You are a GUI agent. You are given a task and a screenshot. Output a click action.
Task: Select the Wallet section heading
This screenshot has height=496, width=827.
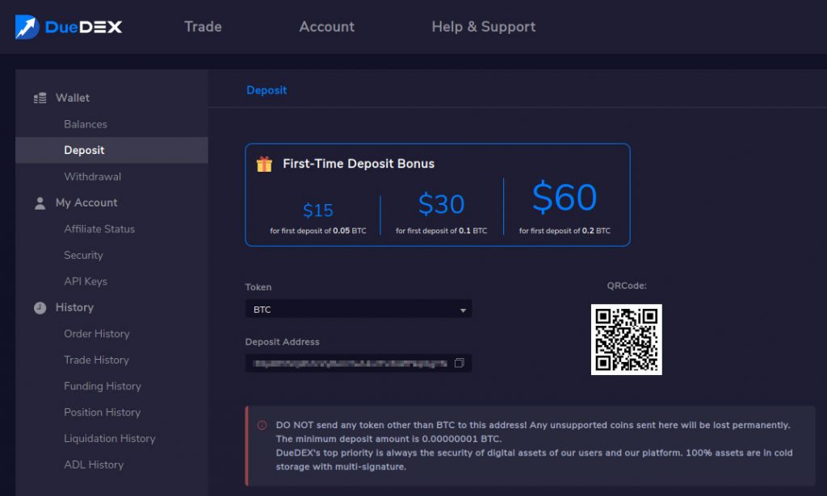[x=72, y=98]
